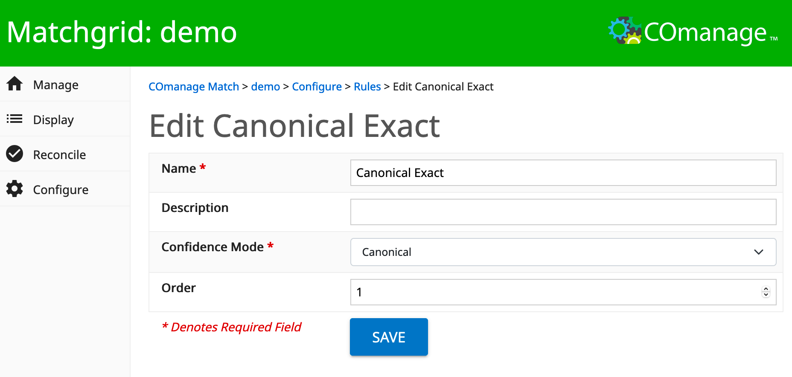Go to Configure in the sidebar
The height and width of the screenshot is (377, 792).
pos(61,190)
